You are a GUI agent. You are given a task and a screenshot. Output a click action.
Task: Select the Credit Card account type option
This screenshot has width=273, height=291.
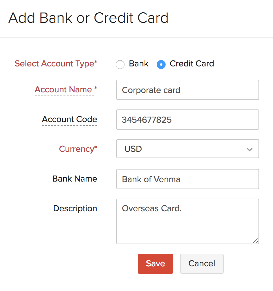[x=161, y=64]
